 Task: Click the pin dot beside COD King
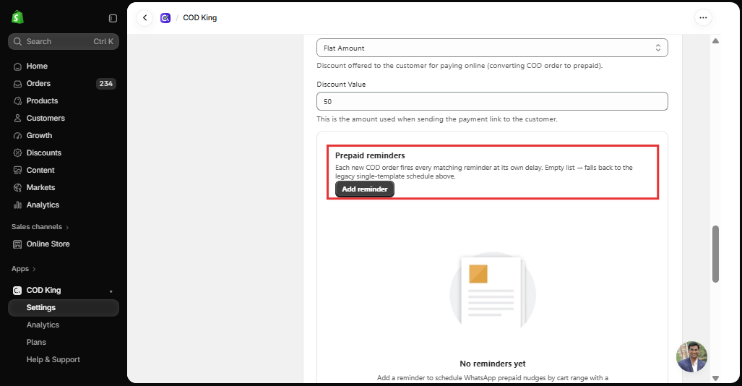(111, 291)
